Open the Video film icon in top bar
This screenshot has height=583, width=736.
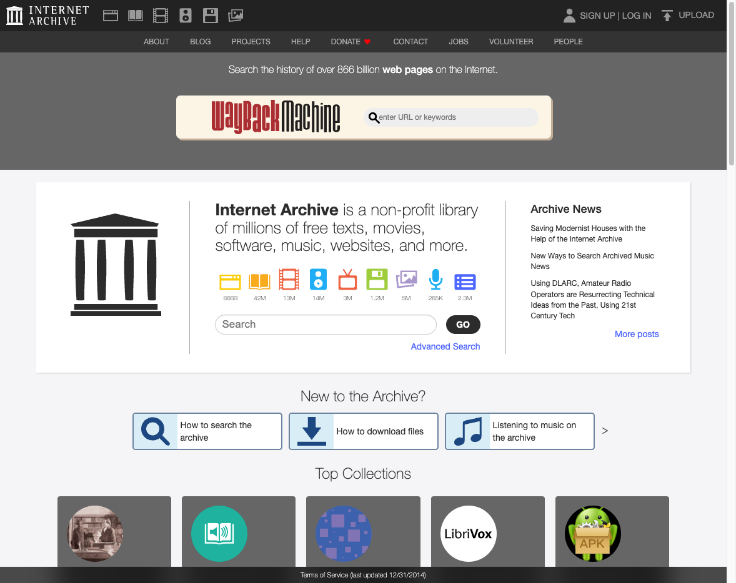pos(161,16)
